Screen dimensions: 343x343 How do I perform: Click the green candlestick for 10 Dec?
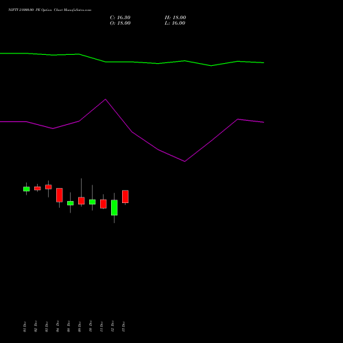pos(93,202)
